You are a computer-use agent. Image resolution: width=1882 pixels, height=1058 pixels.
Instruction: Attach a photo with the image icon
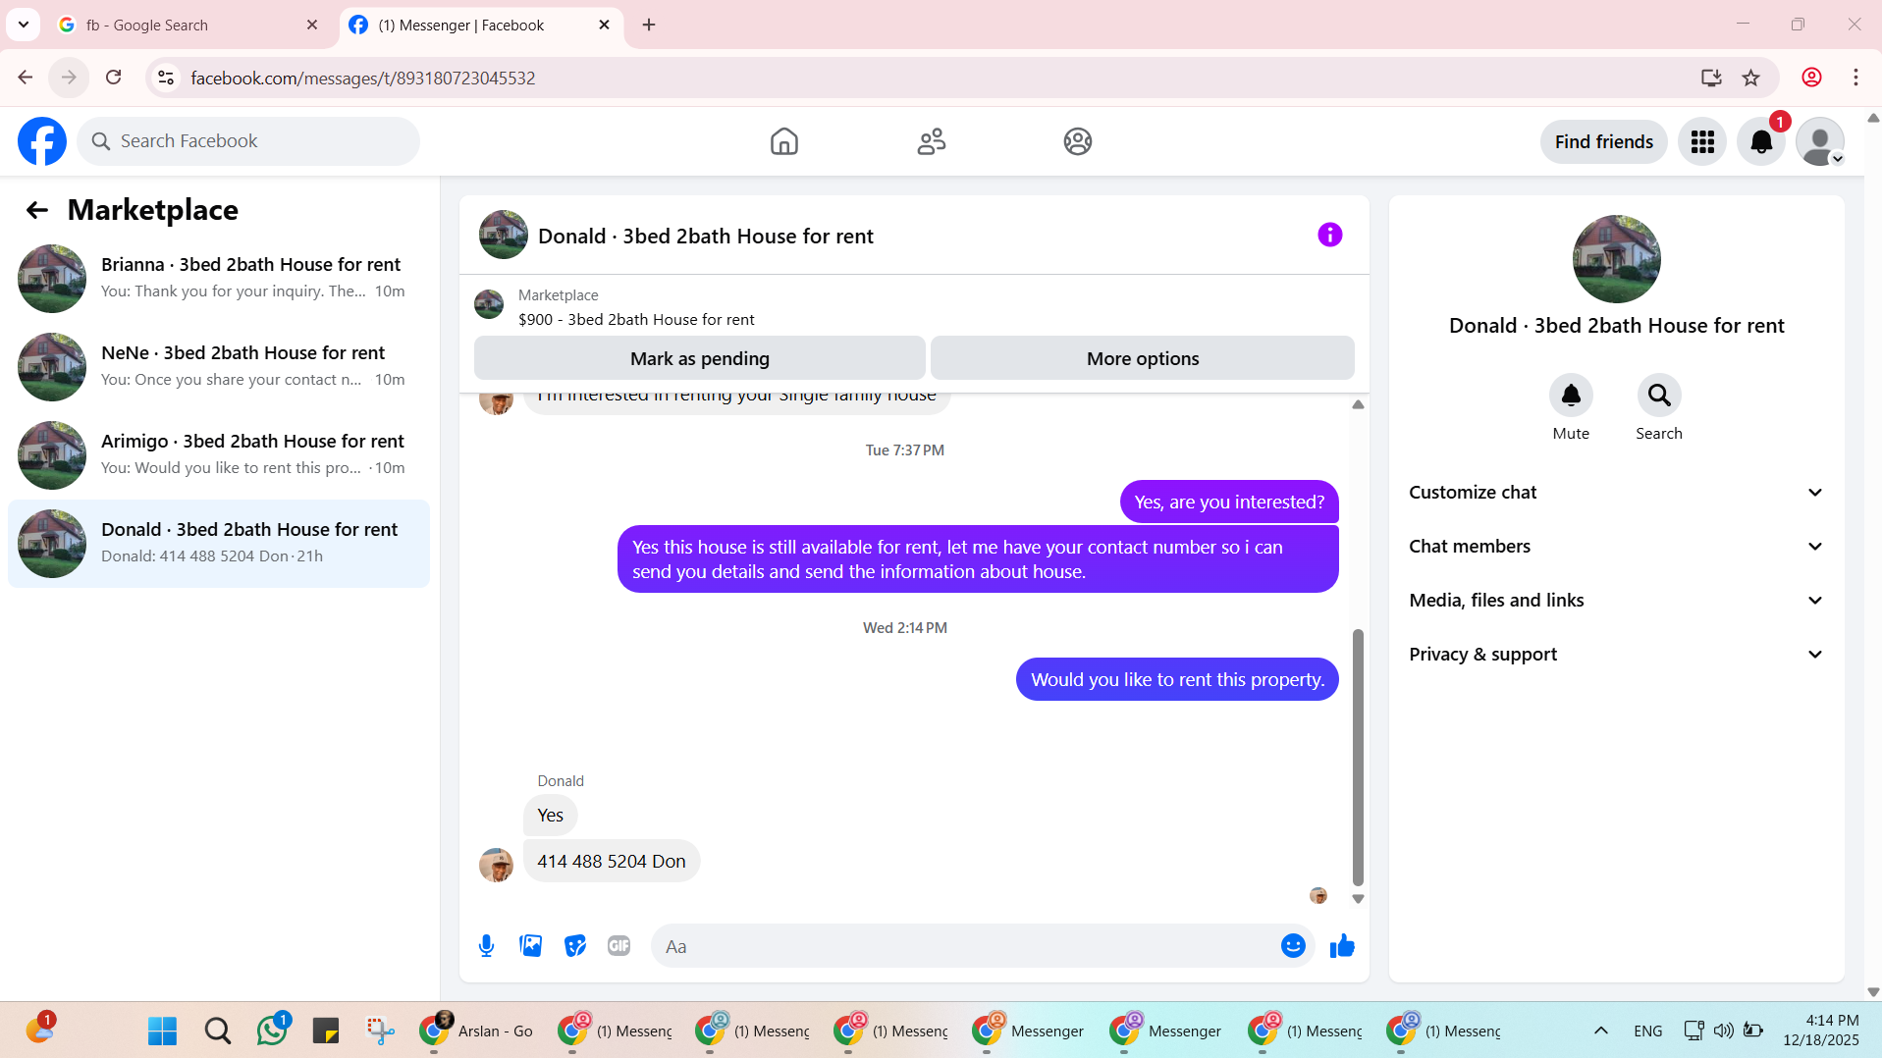531,946
